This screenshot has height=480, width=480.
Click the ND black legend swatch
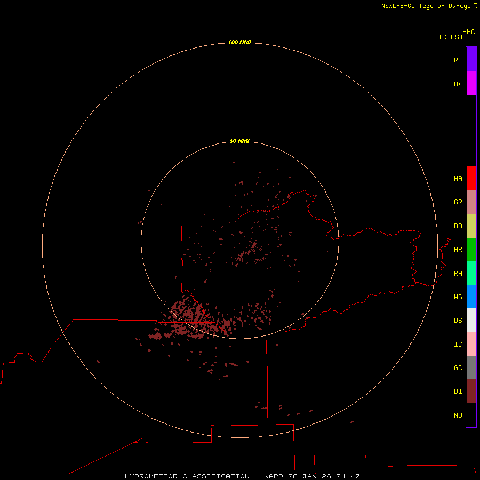coord(471,415)
